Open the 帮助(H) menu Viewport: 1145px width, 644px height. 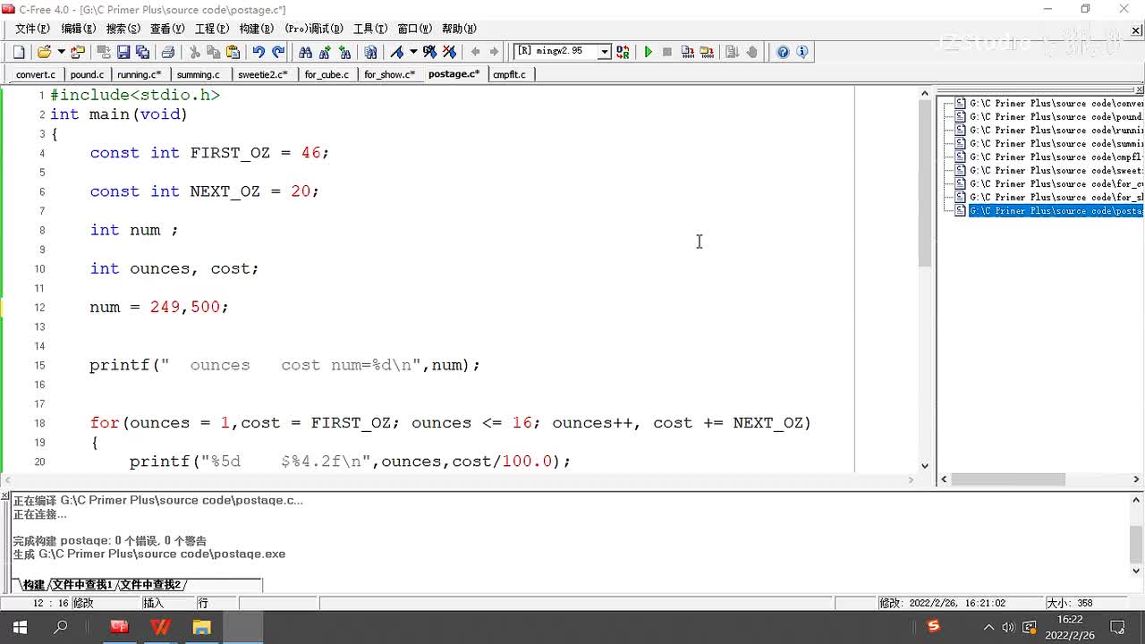click(x=460, y=29)
